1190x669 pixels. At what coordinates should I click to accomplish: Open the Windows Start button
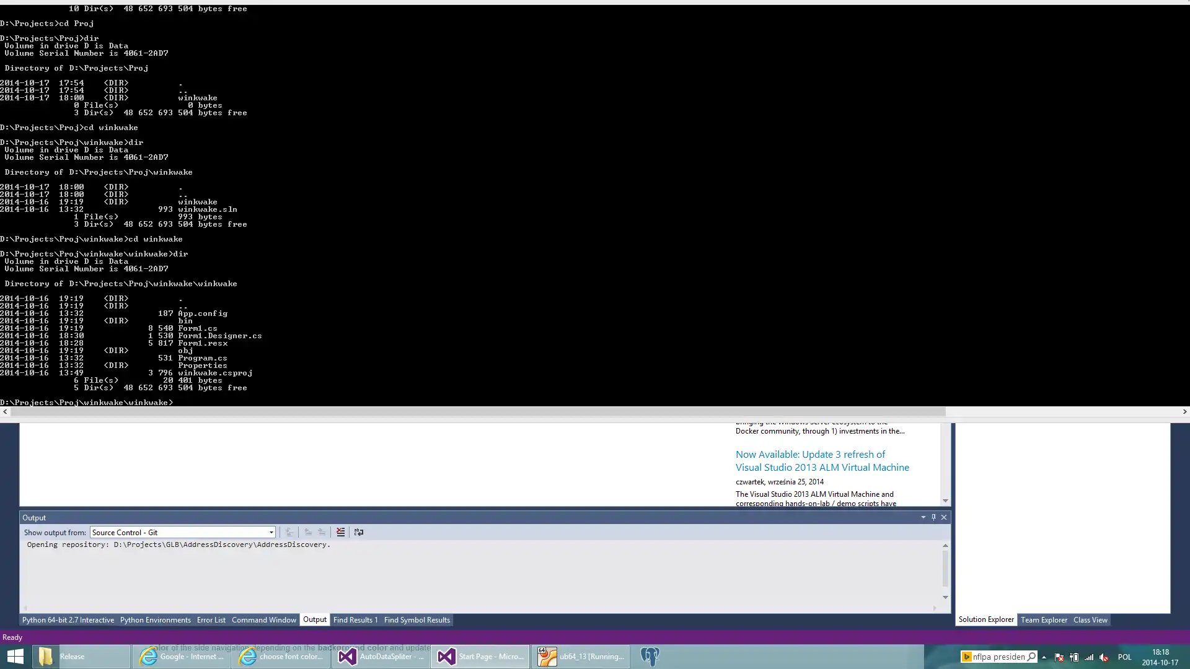pyautogui.click(x=15, y=657)
